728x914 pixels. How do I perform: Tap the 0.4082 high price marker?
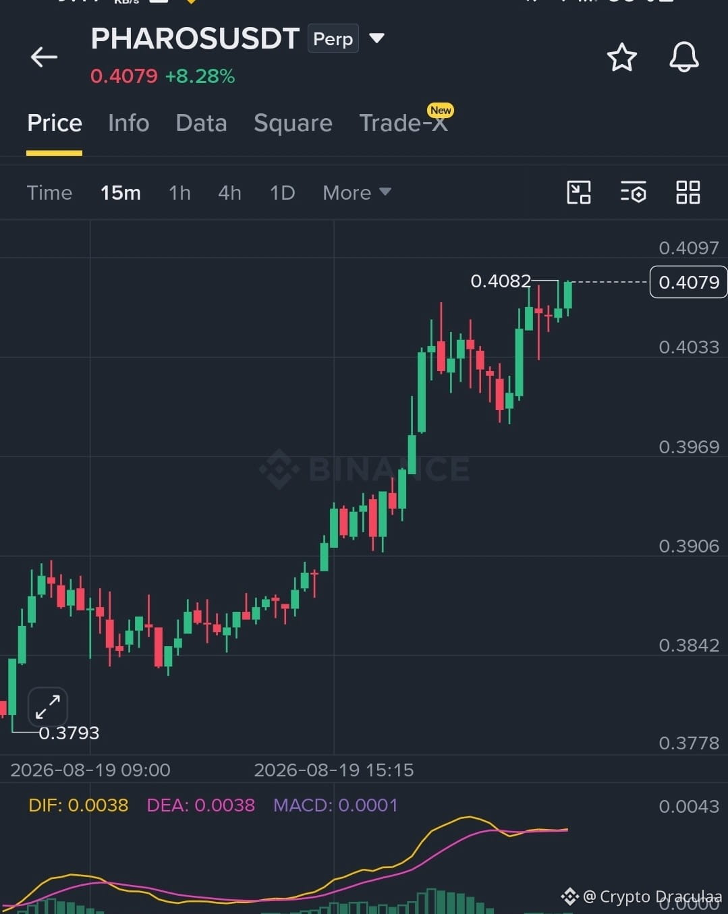(501, 281)
